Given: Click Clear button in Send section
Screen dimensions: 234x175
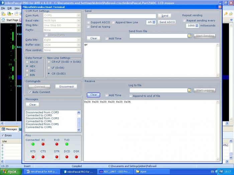Looking at the screenshot, I should point(94,38).
